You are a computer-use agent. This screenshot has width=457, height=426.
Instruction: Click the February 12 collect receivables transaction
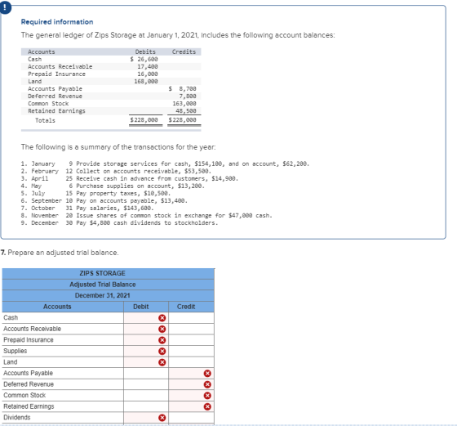[116, 171]
